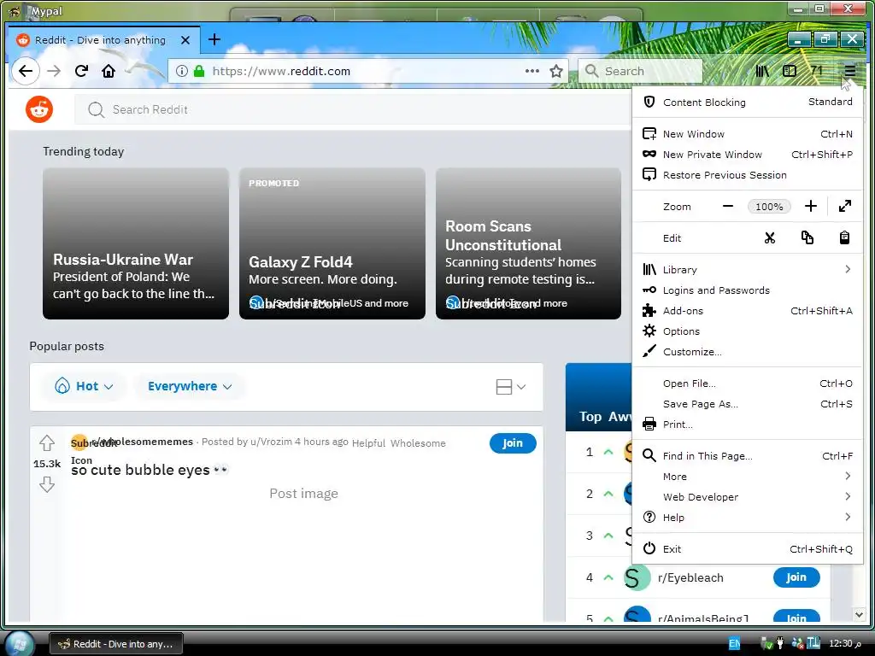Image resolution: width=875 pixels, height=656 pixels.
Task: Join r/wholesomememes community
Action: tap(513, 443)
